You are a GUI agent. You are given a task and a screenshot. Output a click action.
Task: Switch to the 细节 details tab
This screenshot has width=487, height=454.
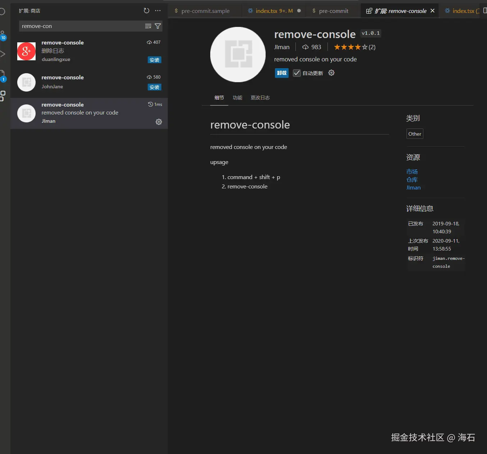coord(219,98)
